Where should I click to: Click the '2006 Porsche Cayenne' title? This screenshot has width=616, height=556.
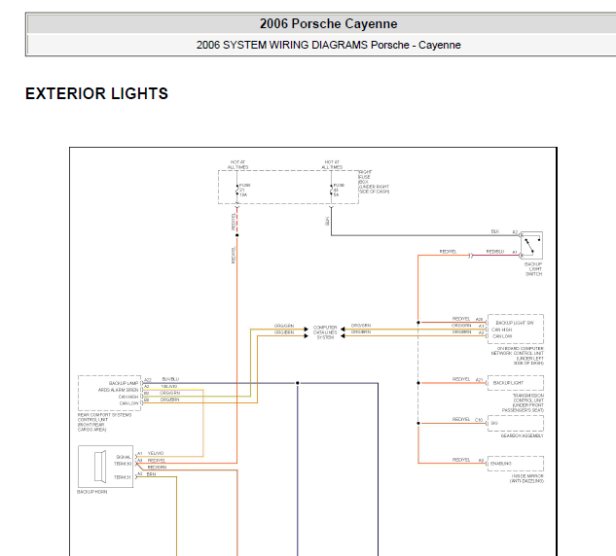point(328,24)
